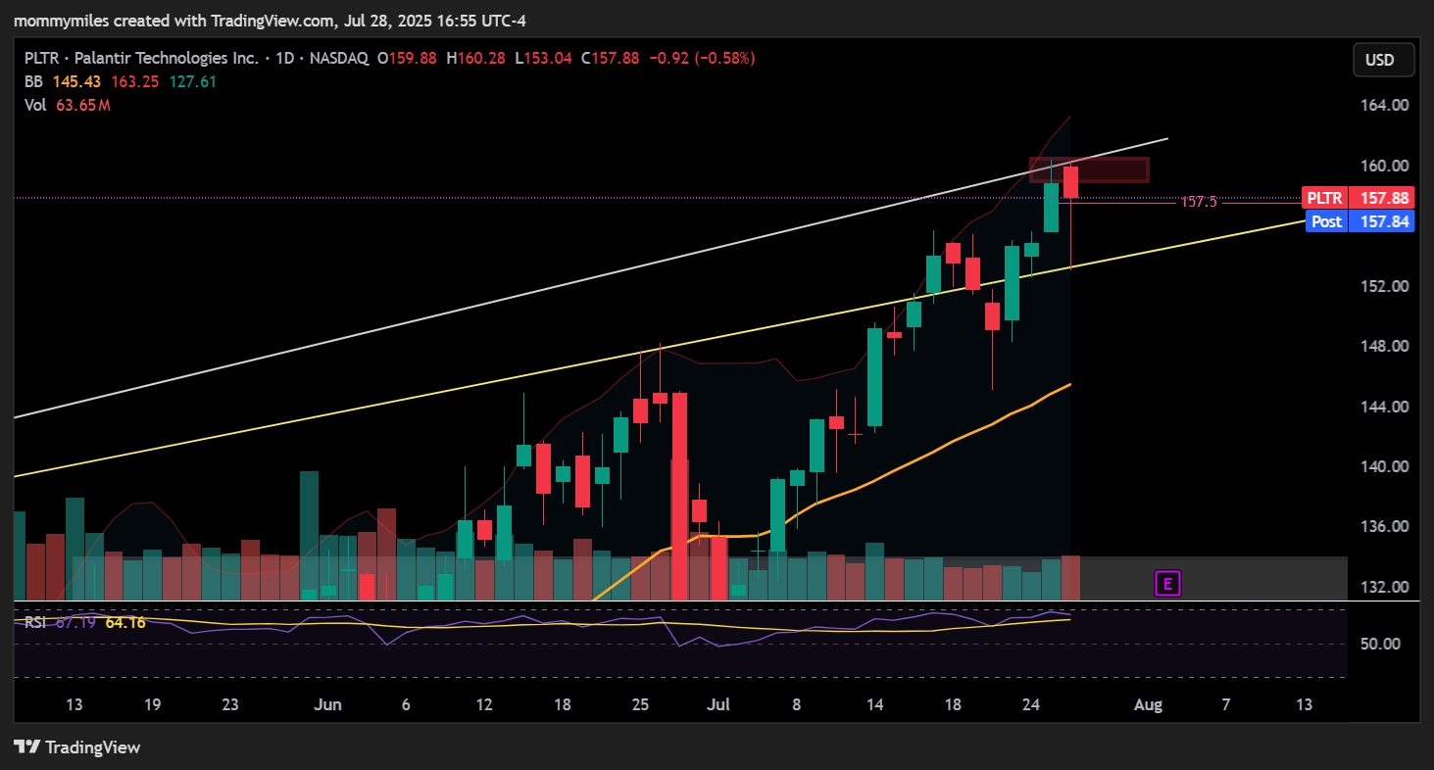Click the 157.5 horizontal line label
The width and height of the screenshot is (1434, 770).
click(x=1198, y=202)
